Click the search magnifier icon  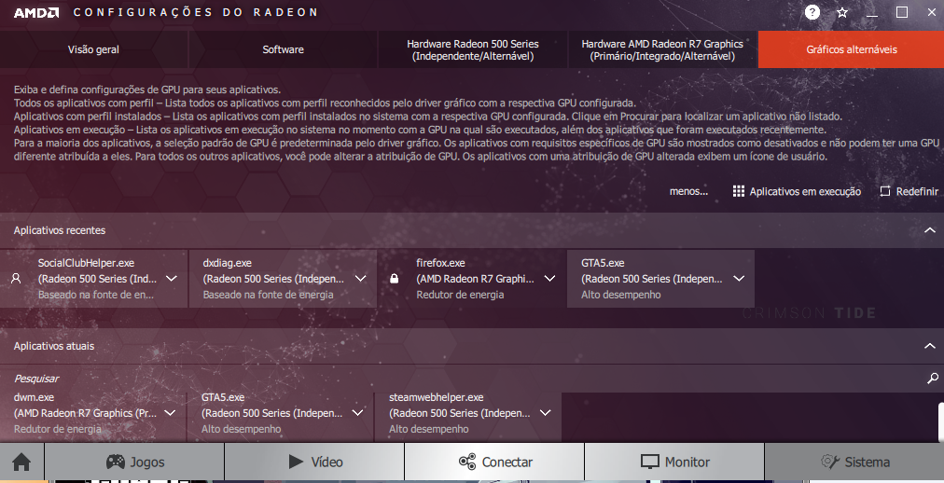click(x=933, y=379)
